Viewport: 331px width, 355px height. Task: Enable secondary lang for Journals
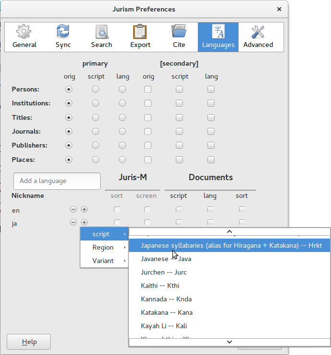tap(211, 132)
